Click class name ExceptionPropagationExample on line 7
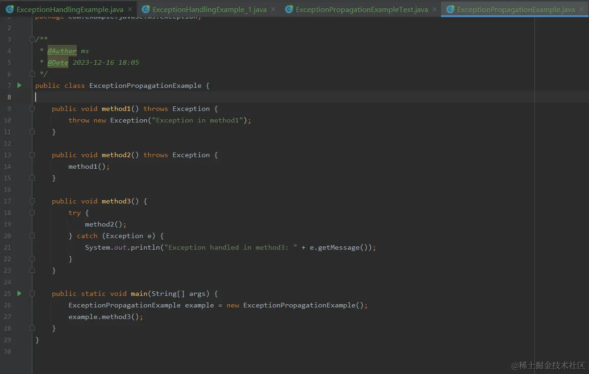Image resolution: width=589 pixels, height=374 pixels. point(145,86)
